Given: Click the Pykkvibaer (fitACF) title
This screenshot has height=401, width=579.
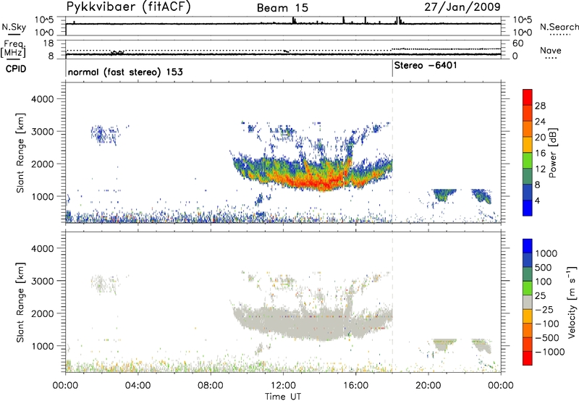Looking at the screenshot, I should [x=129, y=7].
